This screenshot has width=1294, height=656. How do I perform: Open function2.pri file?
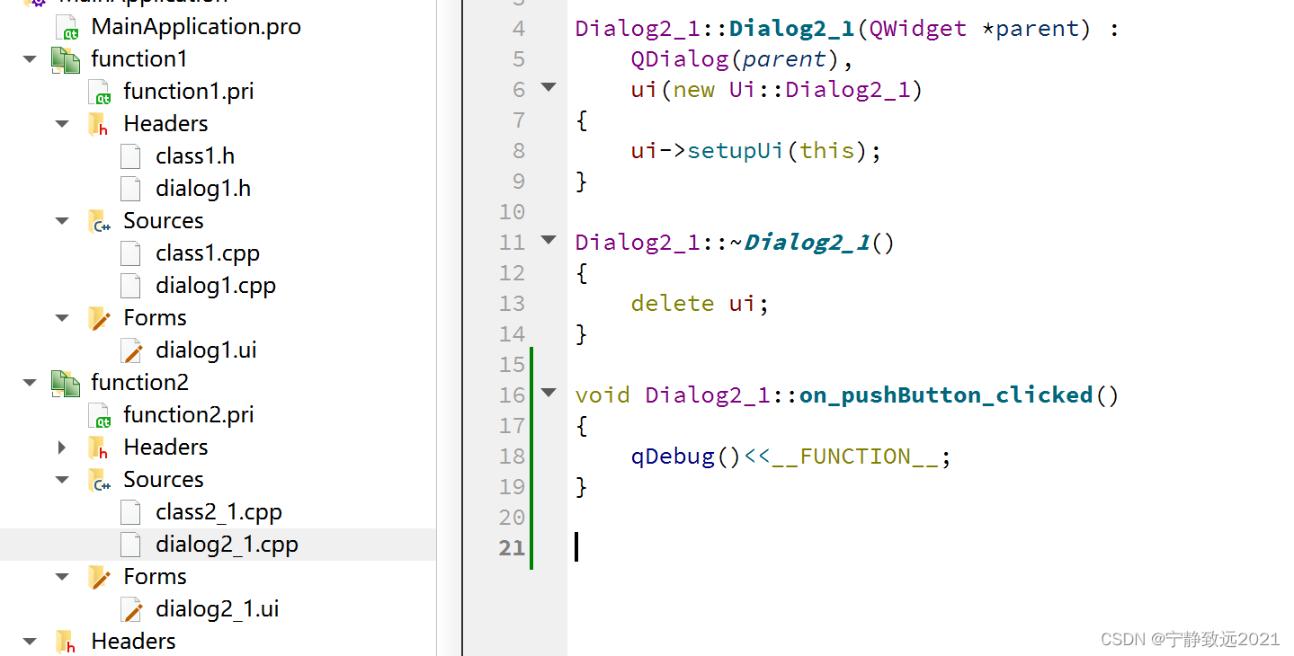coord(188,414)
